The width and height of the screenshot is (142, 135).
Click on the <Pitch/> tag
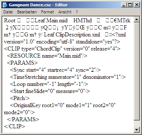tap(20, 98)
